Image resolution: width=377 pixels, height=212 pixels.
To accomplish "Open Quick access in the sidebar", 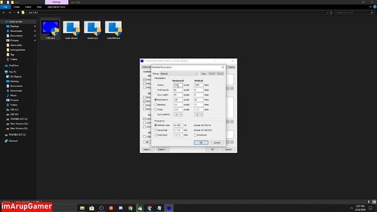I will 15,22.
